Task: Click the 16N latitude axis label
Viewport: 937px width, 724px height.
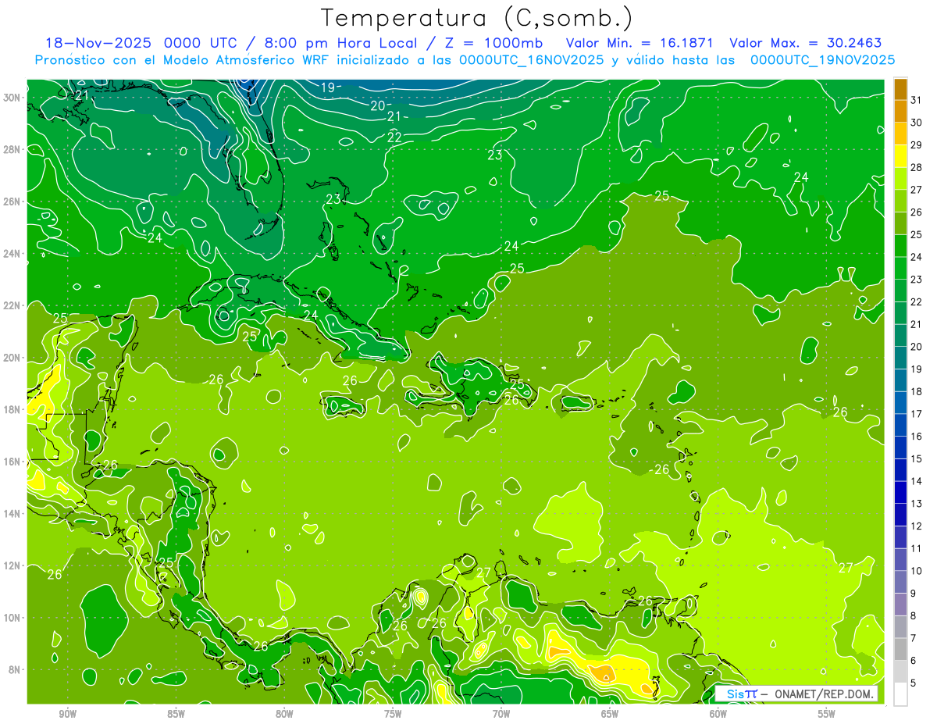Action: [12, 462]
